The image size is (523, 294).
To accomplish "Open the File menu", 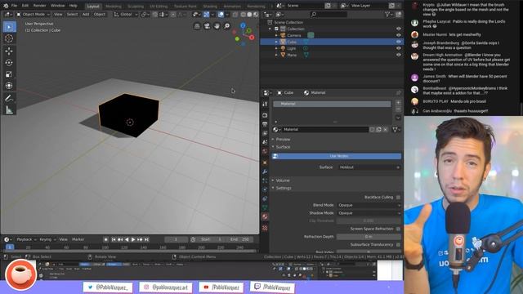I will [x=14, y=6].
